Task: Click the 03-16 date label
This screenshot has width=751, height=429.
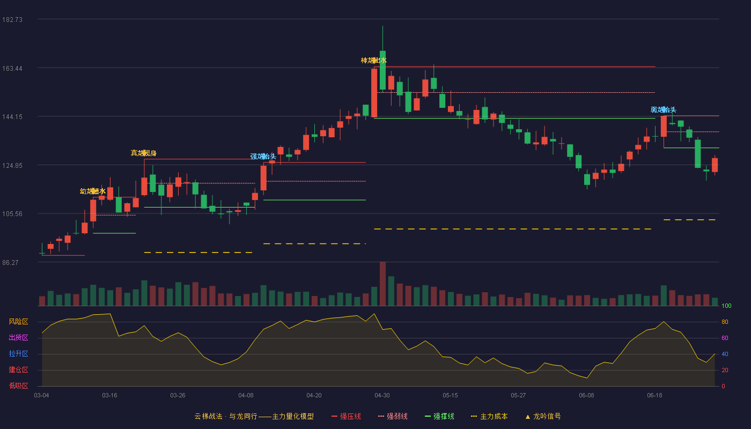Action: [109, 395]
